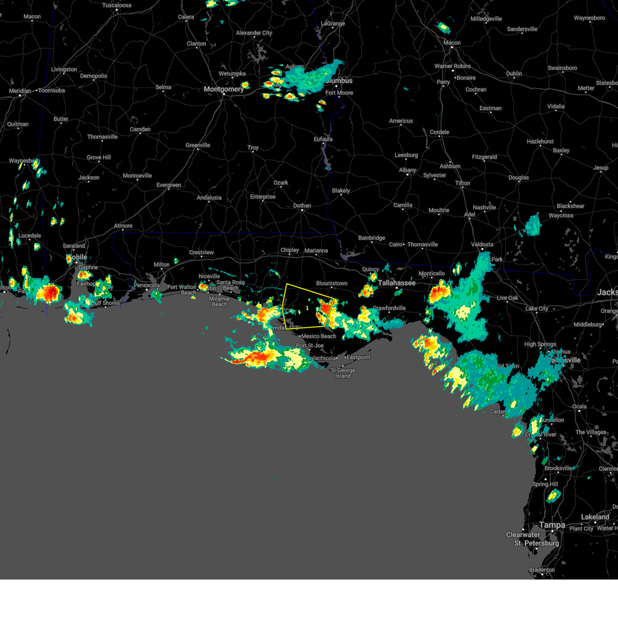Click the Live Oak label
618x618 pixels.
(507, 298)
